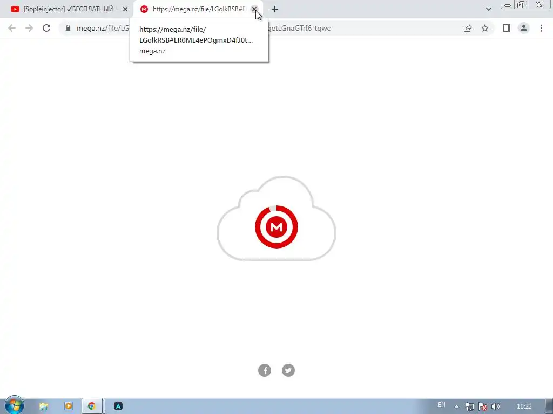Show hidden system tray icons
Screen dimensions: 553x414
click(x=456, y=406)
